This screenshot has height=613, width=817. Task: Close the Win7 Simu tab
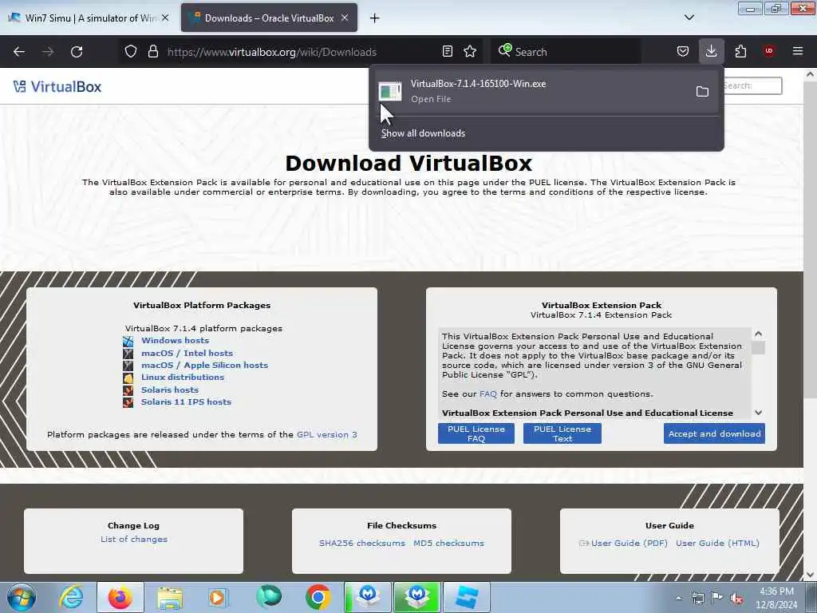click(165, 18)
